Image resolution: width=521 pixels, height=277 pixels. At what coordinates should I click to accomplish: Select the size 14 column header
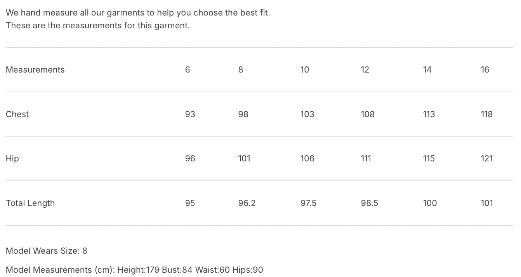tap(427, 69)
